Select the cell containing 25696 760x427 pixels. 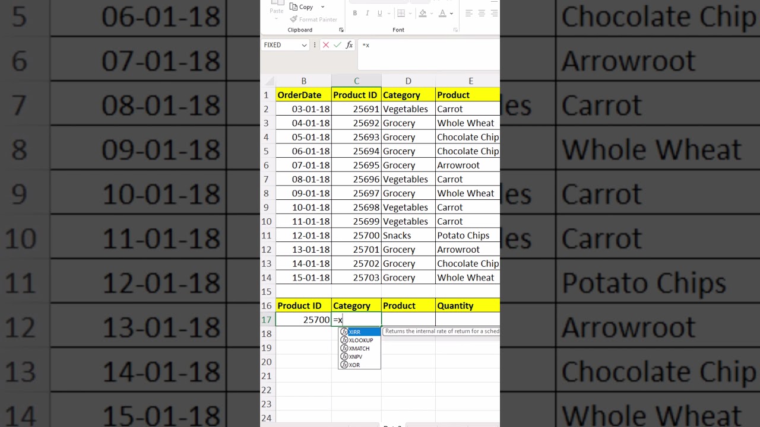coord(356,179)
